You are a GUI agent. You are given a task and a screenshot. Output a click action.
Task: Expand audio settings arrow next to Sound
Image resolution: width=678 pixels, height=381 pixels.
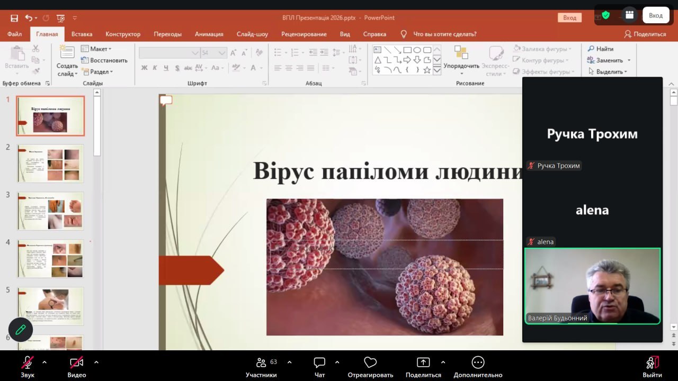[44, 362]
